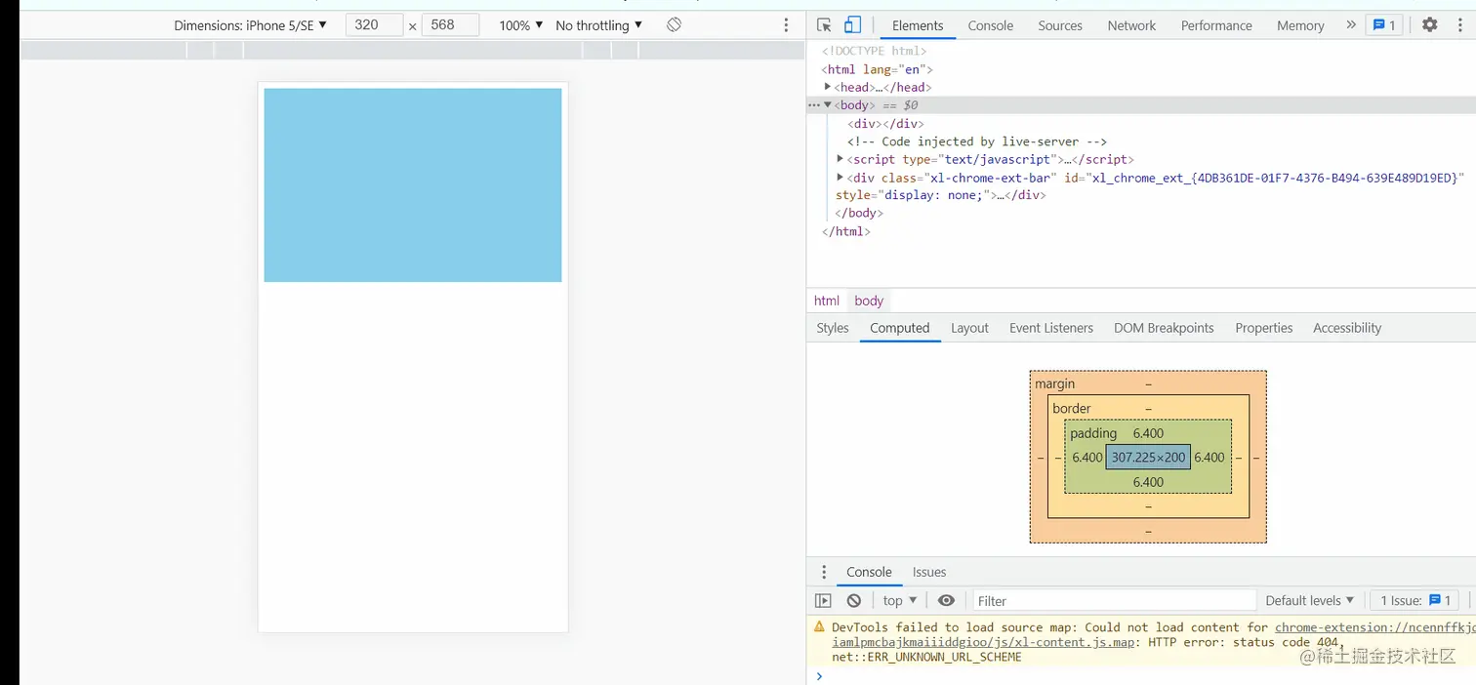Screen dimensions: 1476x685
Task: Open the 100% zoom dropdown
Action: tap(521, 25)
